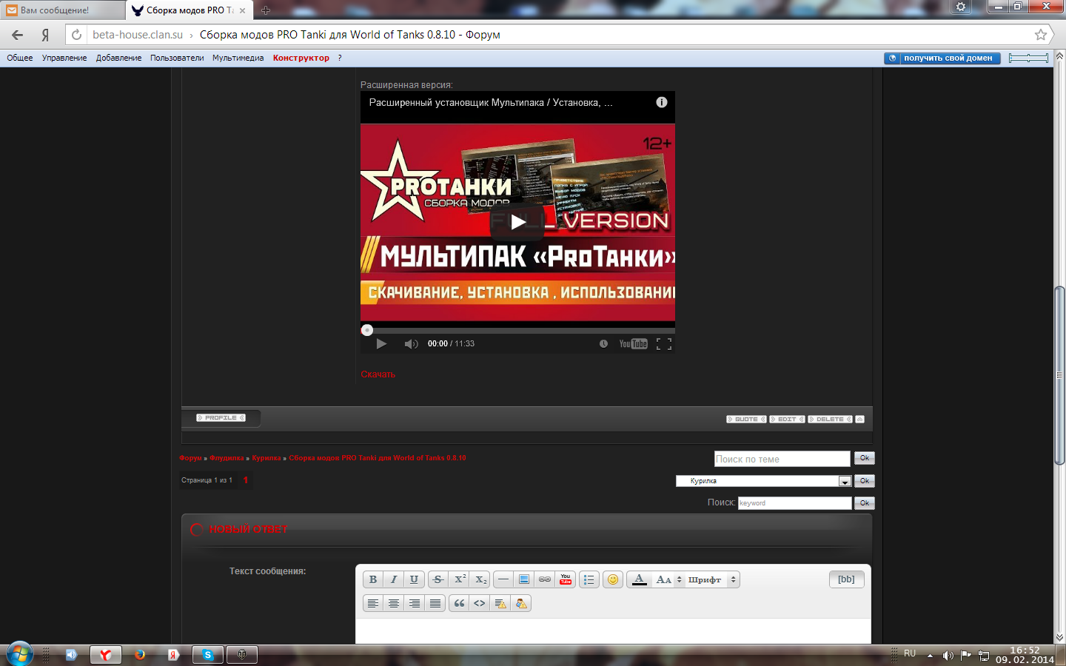Enter fullscreen video mode
The image size is (1066, 666).
click(x=664, y=344)
